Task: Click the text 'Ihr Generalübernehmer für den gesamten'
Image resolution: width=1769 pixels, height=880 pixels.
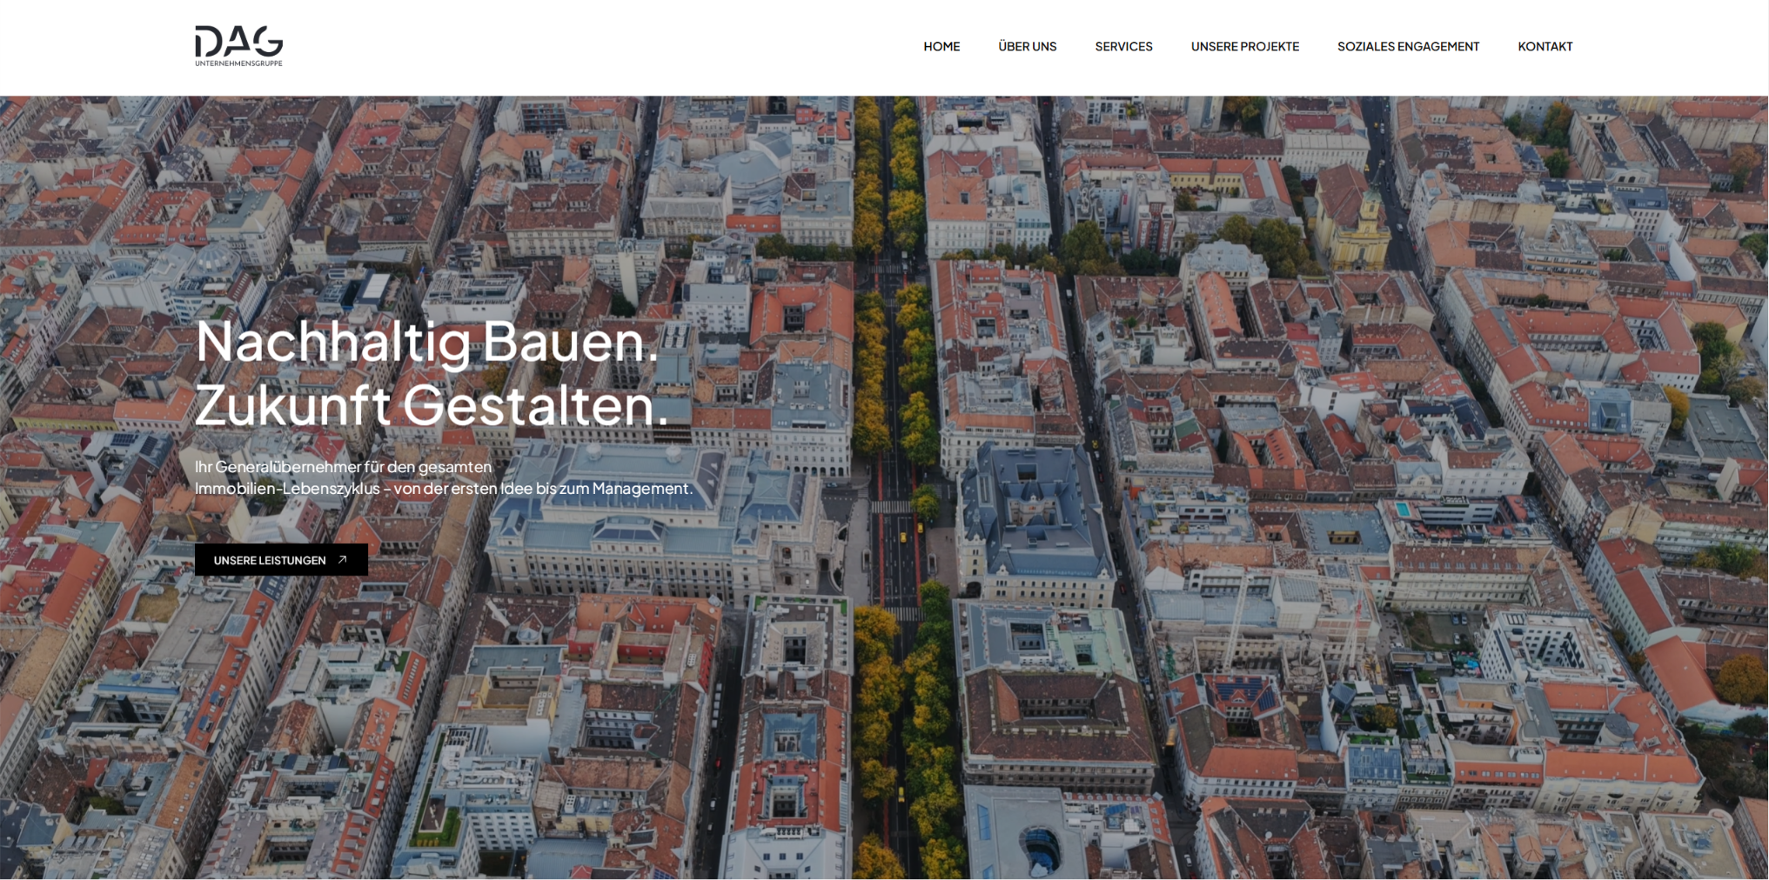Action: (x=344, y=466)
